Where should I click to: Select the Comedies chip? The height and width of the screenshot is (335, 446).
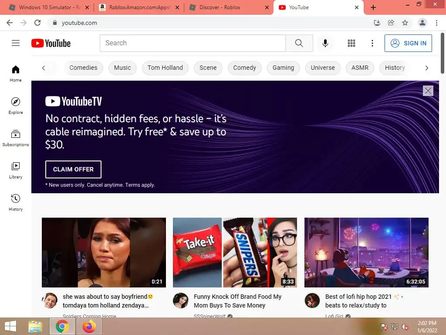pyautogui.click(x=83, y=68)
